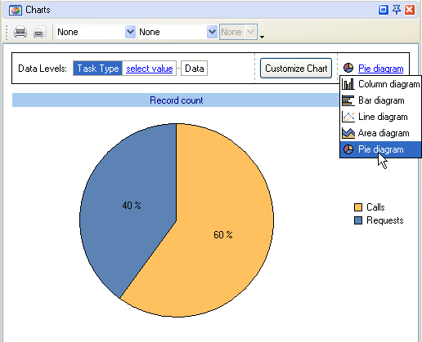
Task: Click the Customize Chart button
Action: point(296,68)
